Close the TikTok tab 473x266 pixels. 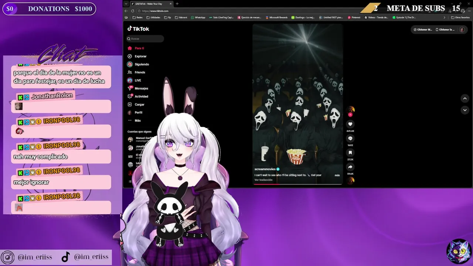click(171, 4)
